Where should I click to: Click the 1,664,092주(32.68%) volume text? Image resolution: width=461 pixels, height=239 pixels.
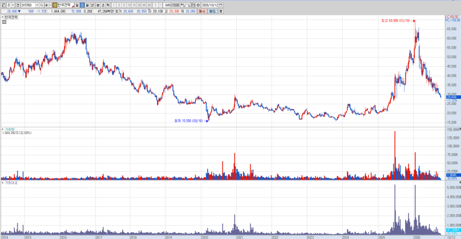coord(17,133)
